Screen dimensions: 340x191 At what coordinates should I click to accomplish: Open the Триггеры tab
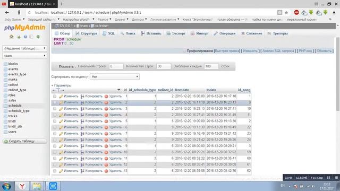(277, 33)
